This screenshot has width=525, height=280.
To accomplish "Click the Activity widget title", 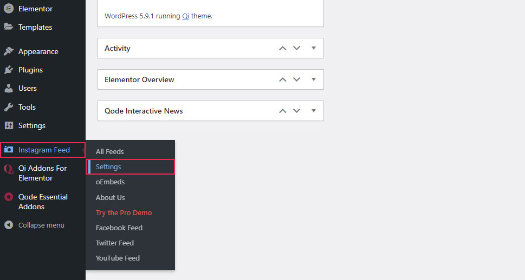I will click(118, 48).
